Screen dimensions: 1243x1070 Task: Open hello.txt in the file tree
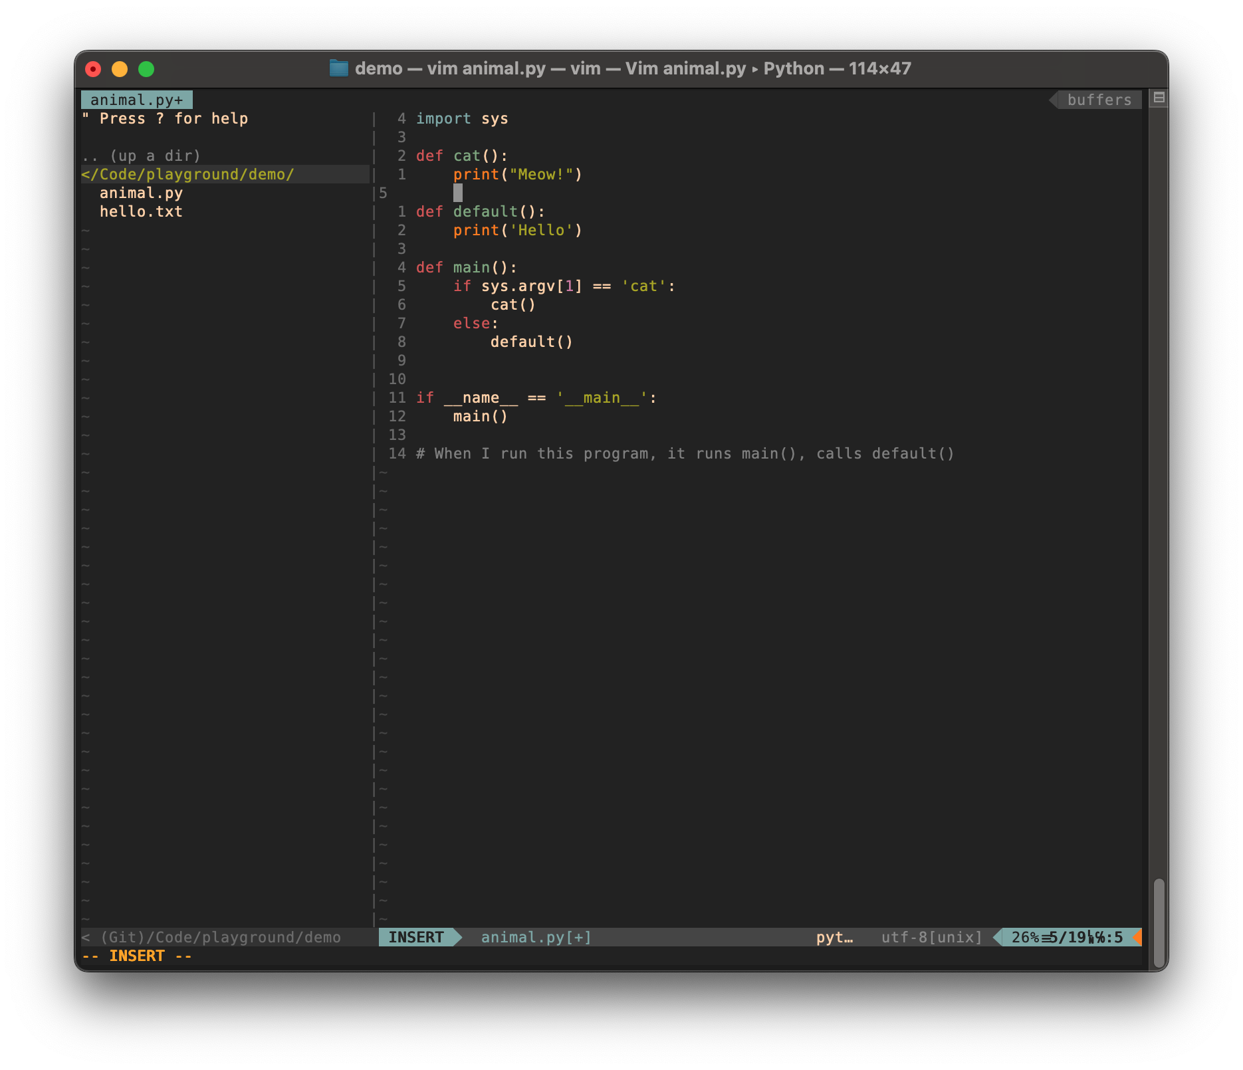[x=141, y=211]
